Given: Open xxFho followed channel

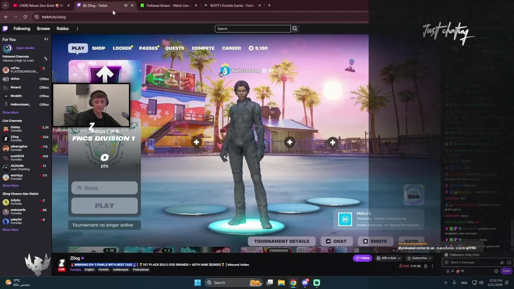Looking at the screenshot, I should click(x=26, y=70).
